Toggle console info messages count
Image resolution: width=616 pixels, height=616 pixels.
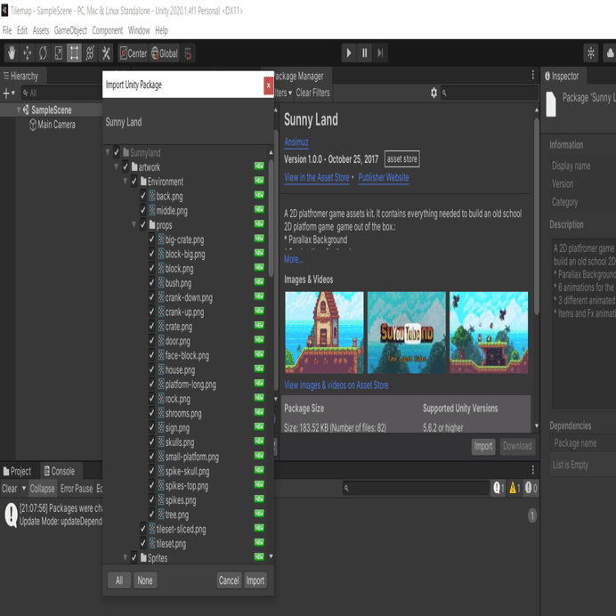pos(498,489)
